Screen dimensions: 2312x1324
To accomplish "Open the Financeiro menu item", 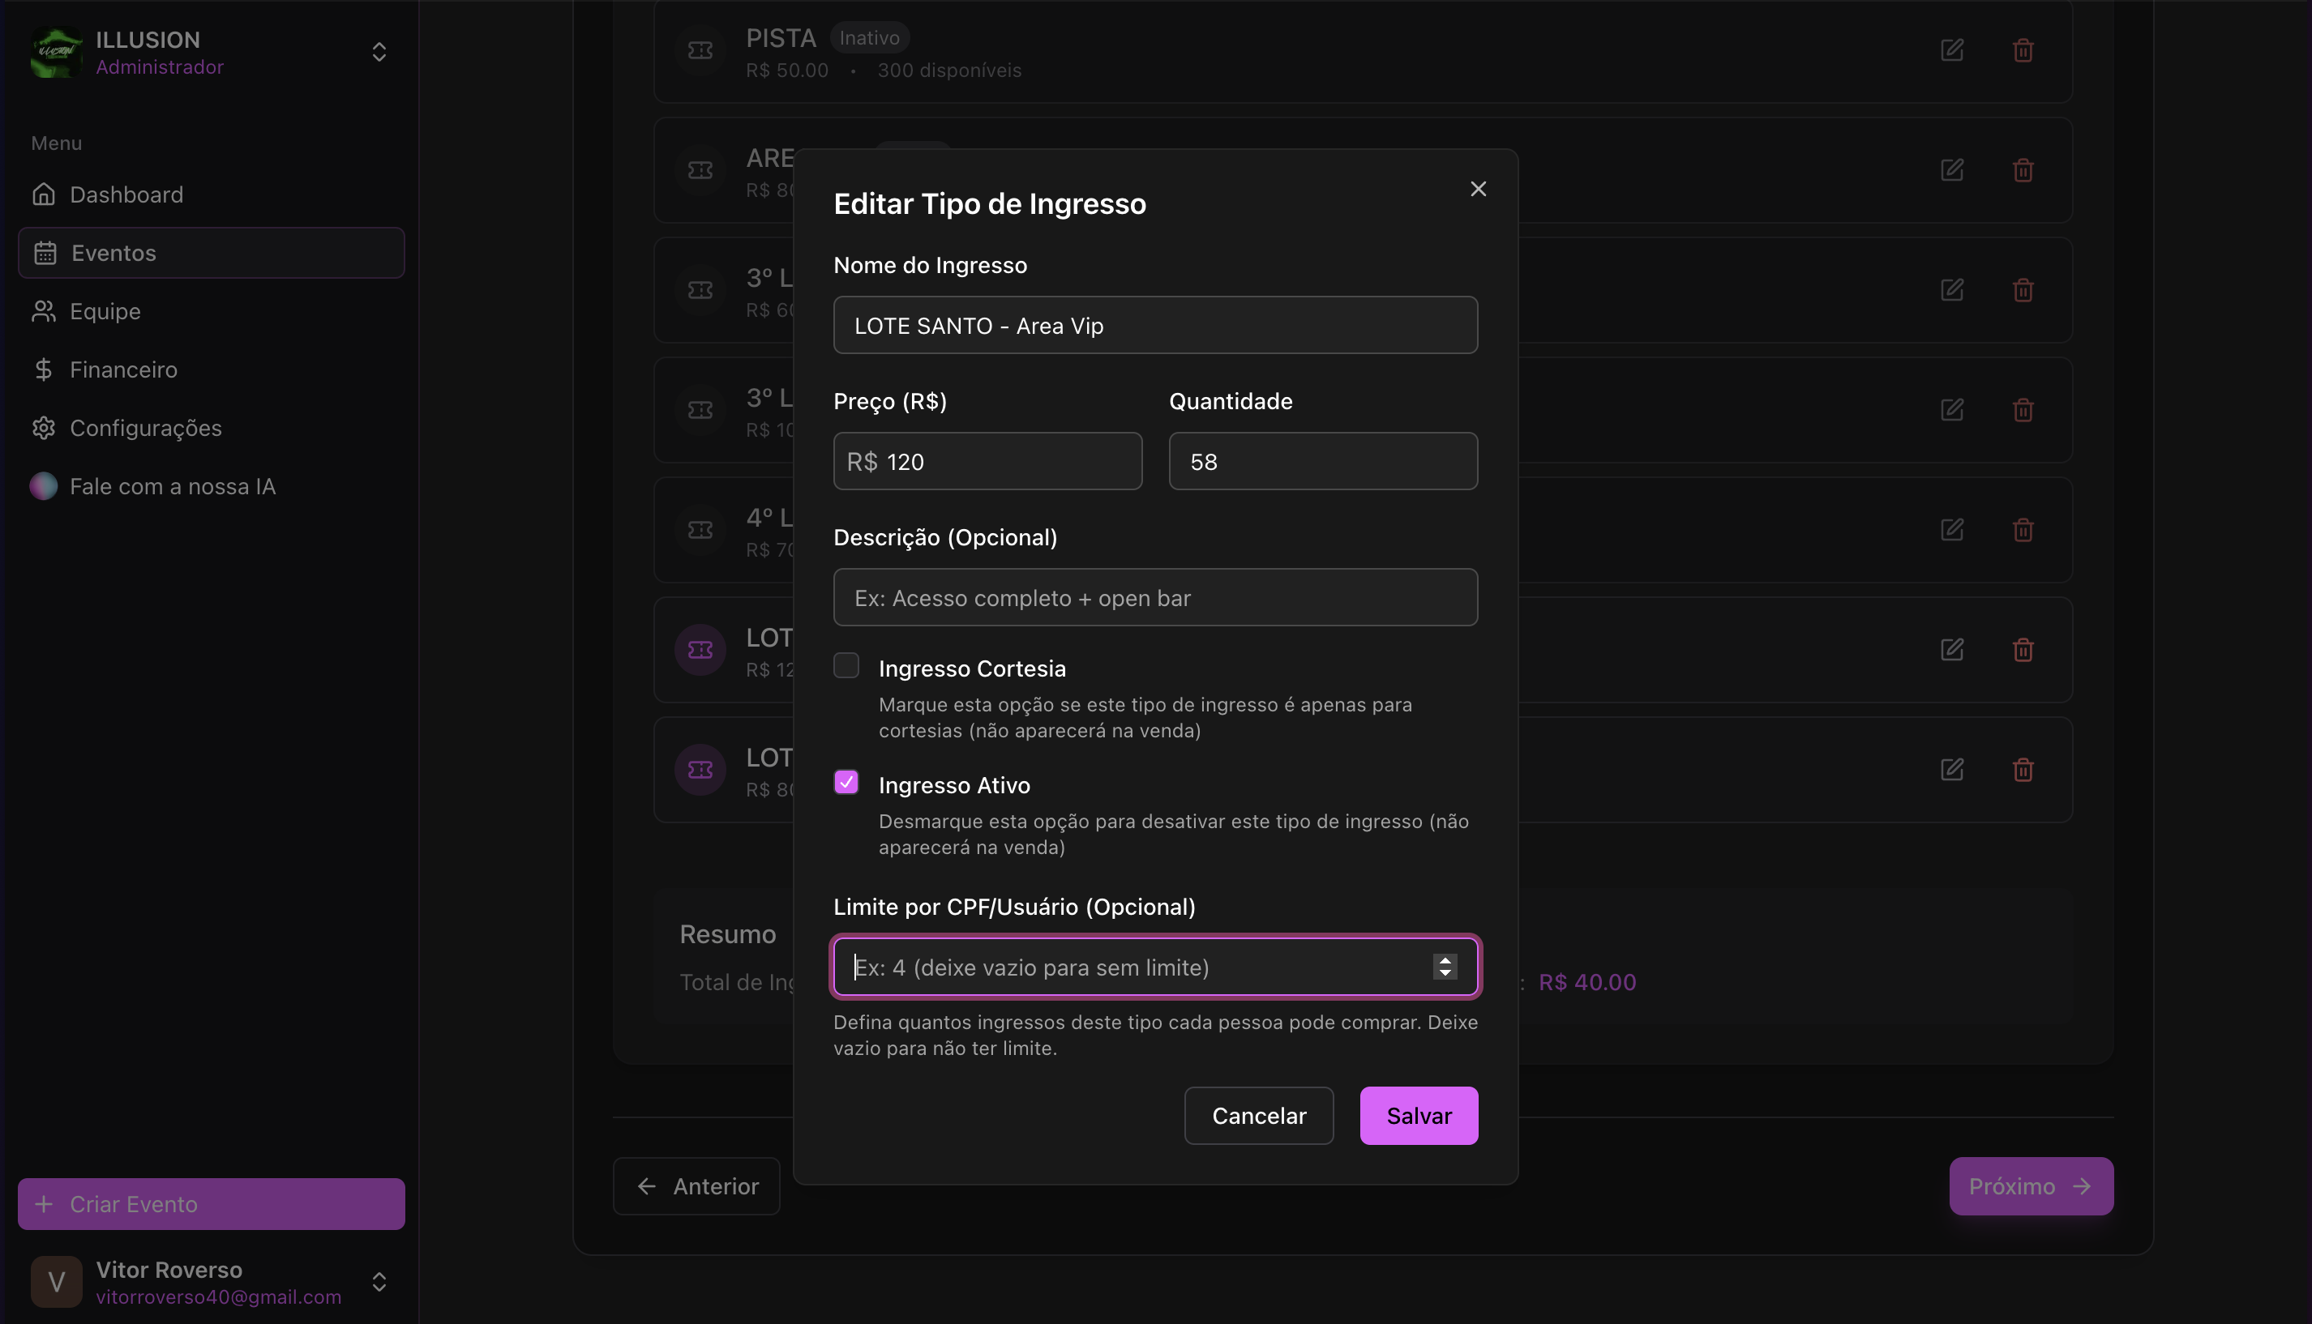I will tap(122, 370).
